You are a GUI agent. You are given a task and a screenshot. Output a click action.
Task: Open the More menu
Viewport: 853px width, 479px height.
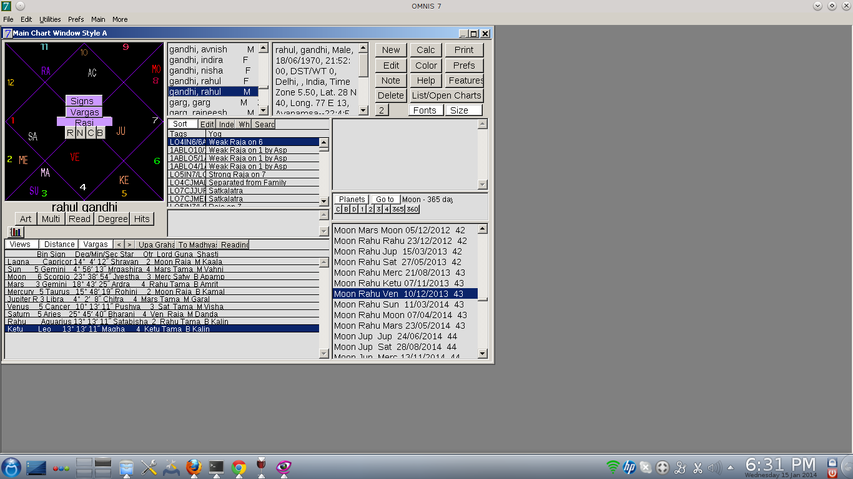(x=120, y=19)
